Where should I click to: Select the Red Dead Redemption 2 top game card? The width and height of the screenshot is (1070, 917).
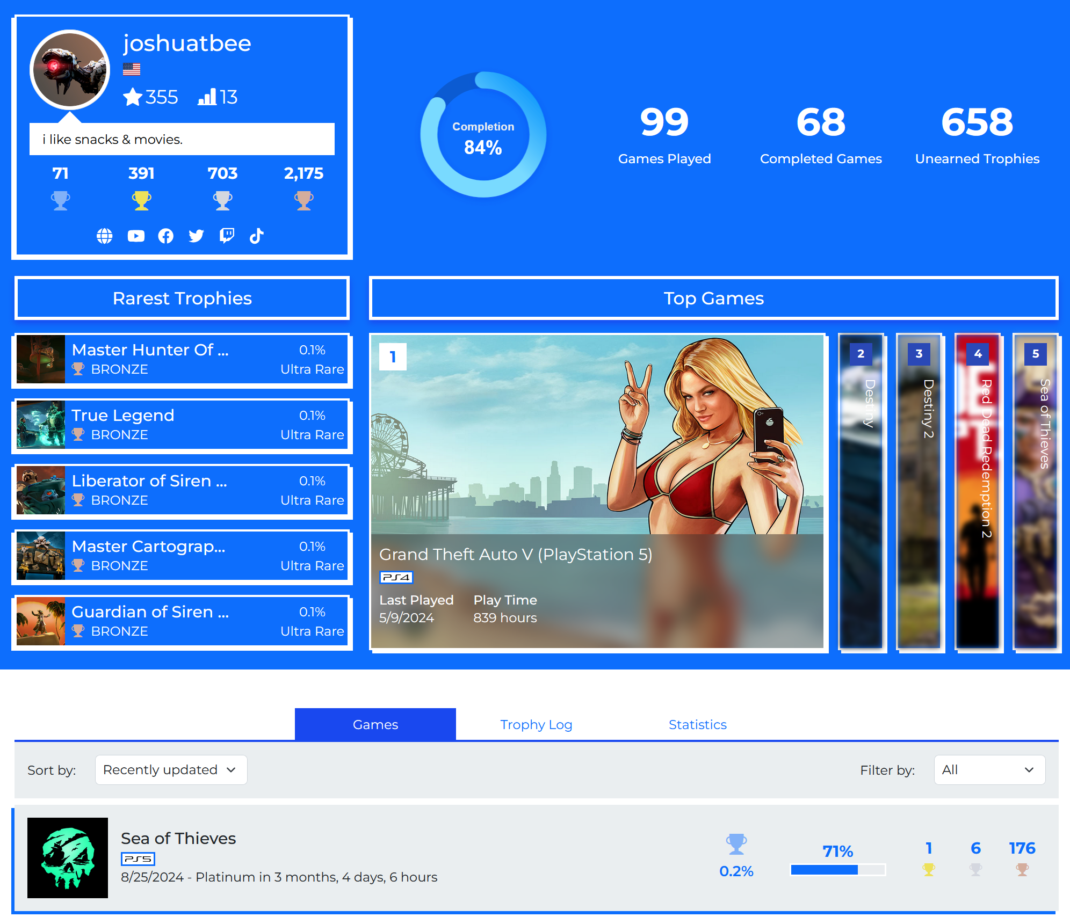click(x=978, y=491)
